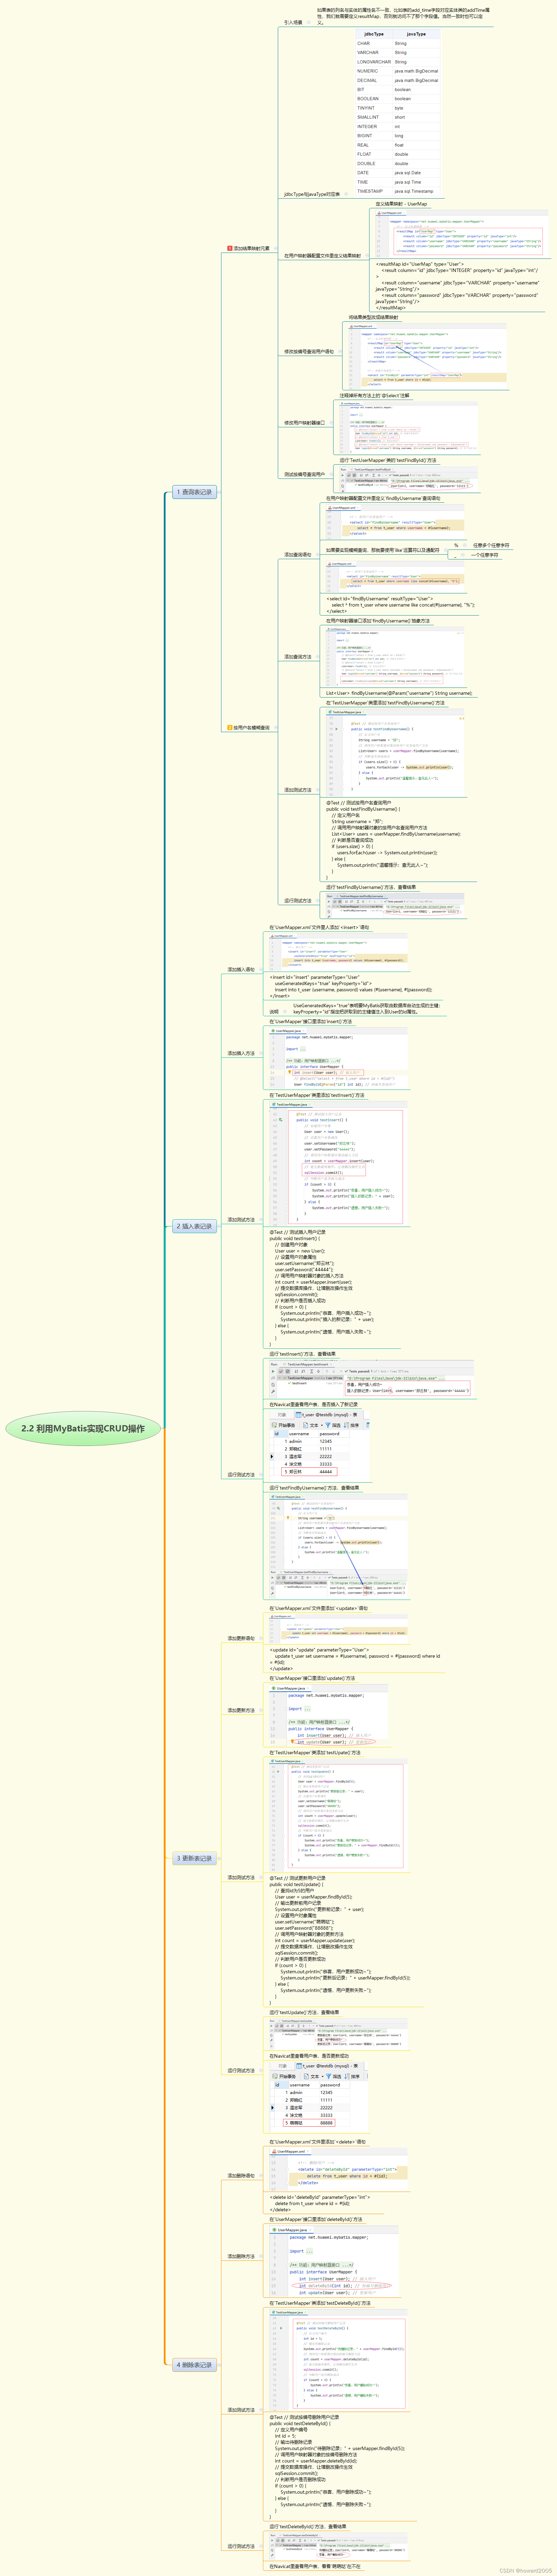Click the BOOLEAN row in jdbcType table
Image resolution: width=557 pixels, height=2576 pixels.
[x=397, y=99]
